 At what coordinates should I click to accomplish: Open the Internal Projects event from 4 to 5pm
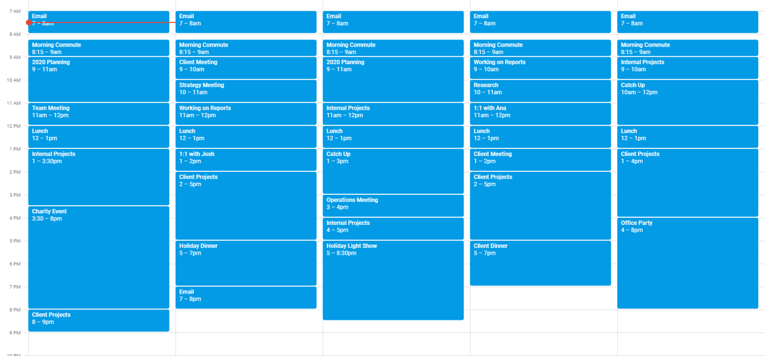pyautogui.click(x=393, y=228)
